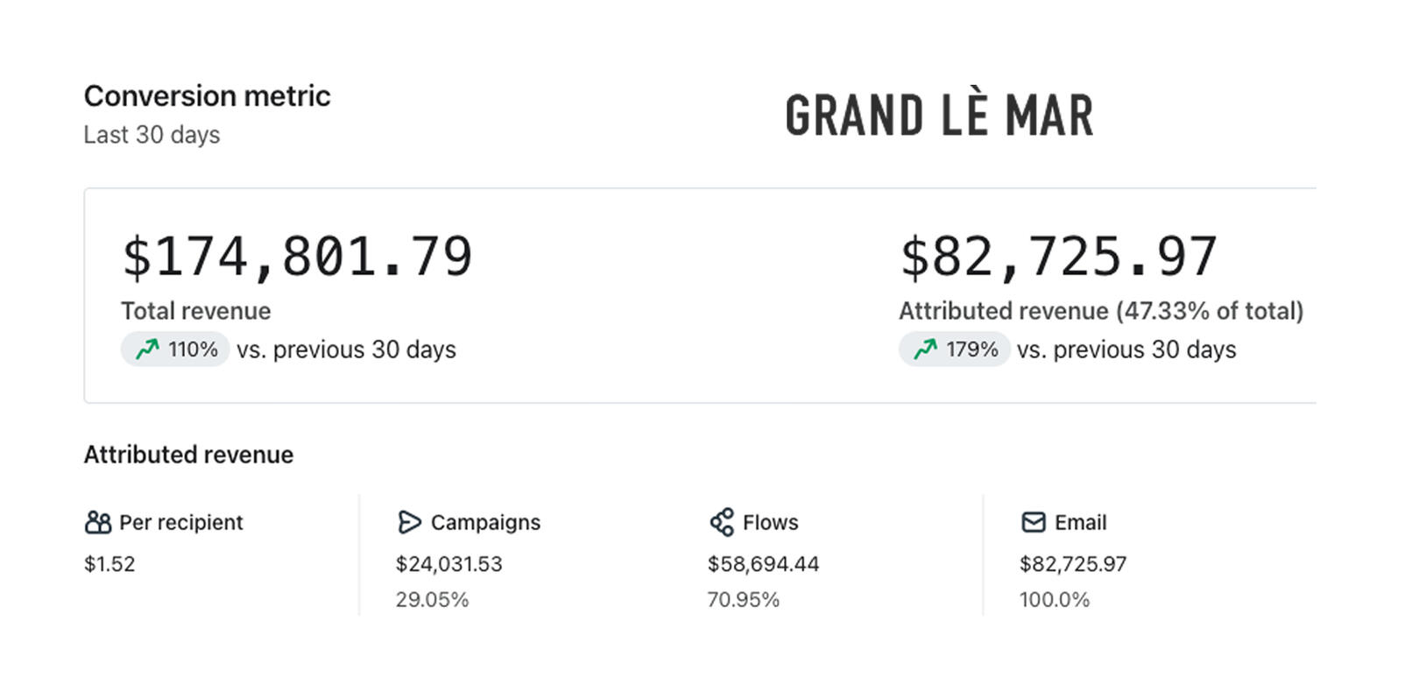
Task: Click the Attributed revenue trend arrow icon
Action: coord(926,350)
